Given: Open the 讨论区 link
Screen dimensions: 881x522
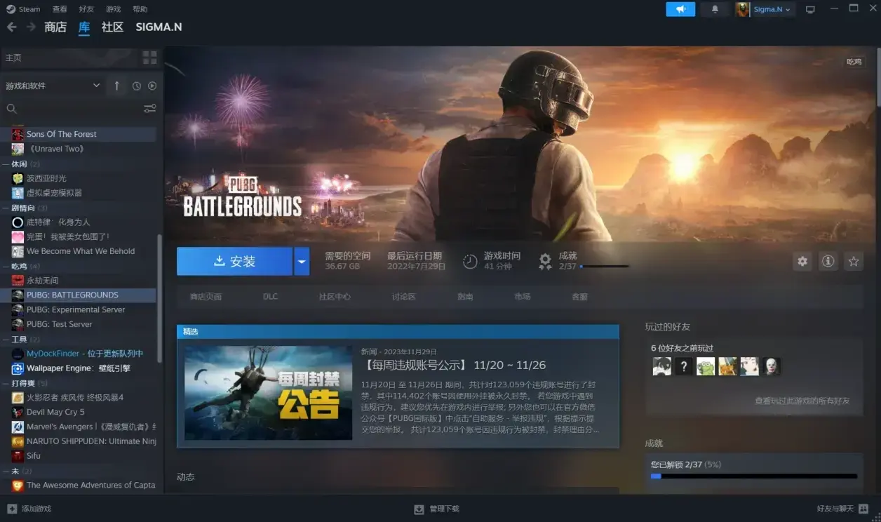Looking at the screenshot, I should tap(404, 297).
